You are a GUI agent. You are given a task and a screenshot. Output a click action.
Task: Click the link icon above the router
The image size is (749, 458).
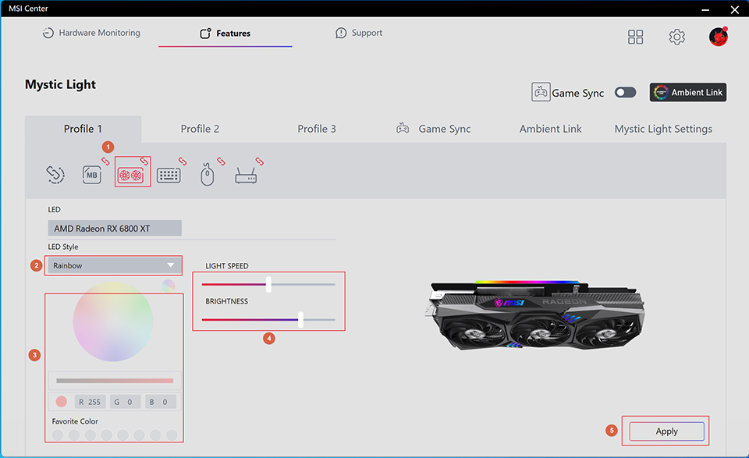click(259, 162)
